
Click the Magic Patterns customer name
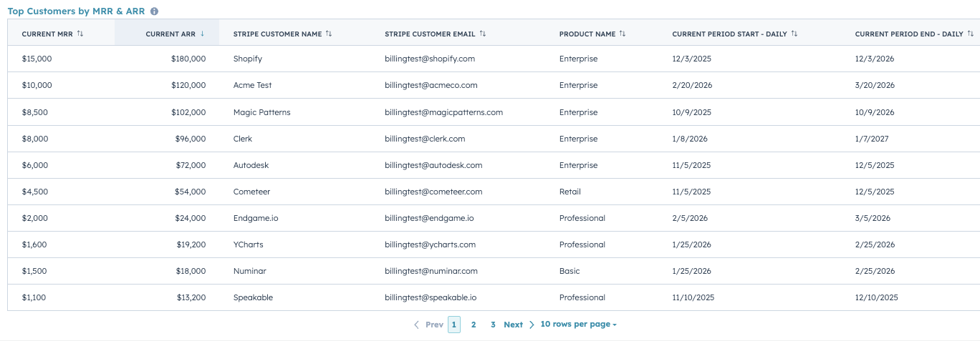tap(261, 112)
